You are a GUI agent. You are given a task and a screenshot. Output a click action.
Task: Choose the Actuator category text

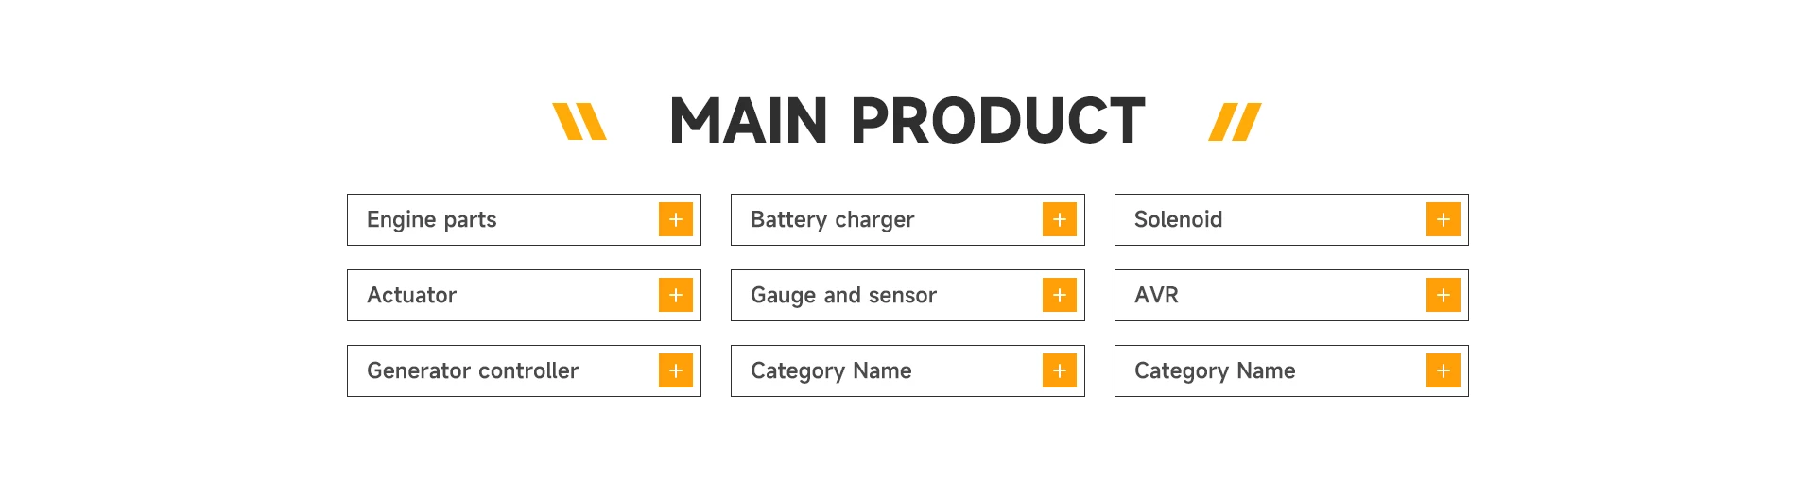pos(411,295)
